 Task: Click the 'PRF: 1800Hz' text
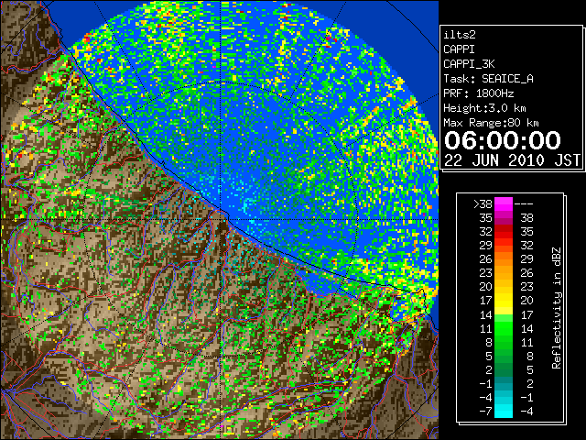point(478,93)
